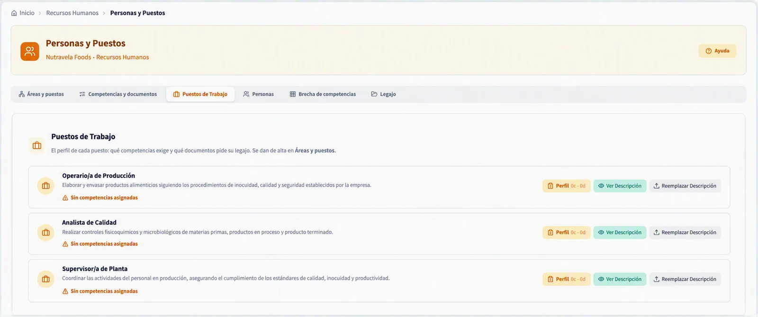Switch to the Legajo tab
Image resolution: width=758 pixels, height=317 pixels.
click(x=384, y=94)
